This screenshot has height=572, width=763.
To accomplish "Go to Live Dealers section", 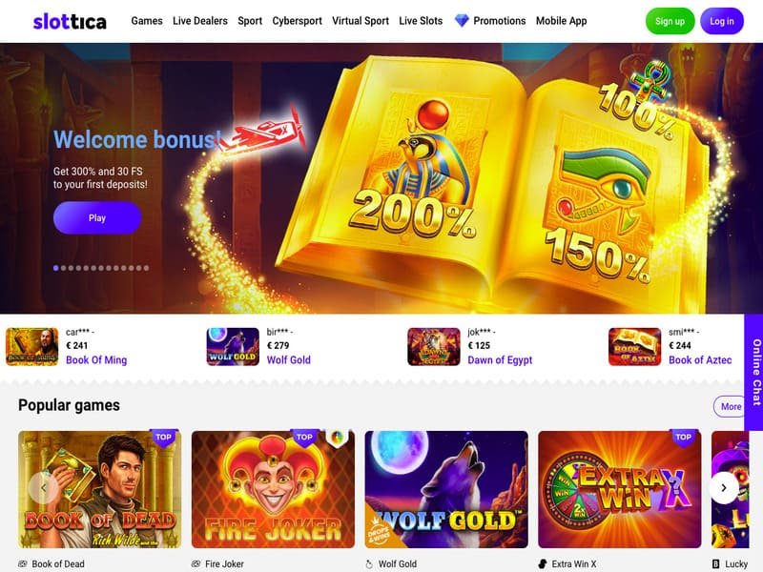I will 200,21.
